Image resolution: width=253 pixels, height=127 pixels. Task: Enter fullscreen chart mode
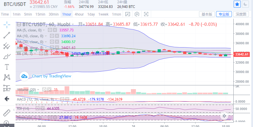[146, 14]
